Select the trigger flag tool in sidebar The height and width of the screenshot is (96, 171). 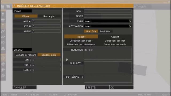pyautogui.click(x=3, y=25)
